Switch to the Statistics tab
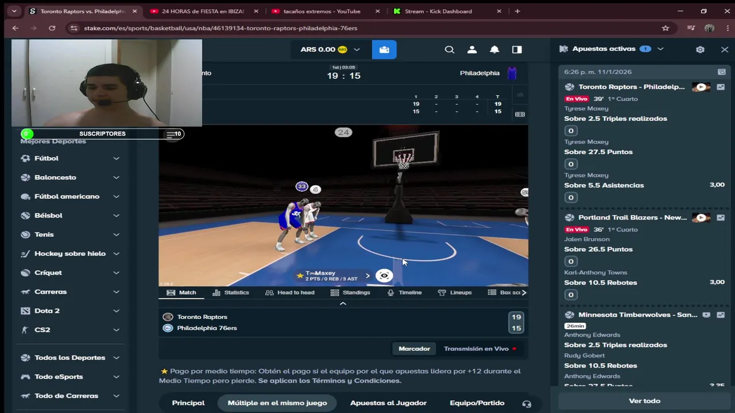735x413 pixels. point(231,293)
